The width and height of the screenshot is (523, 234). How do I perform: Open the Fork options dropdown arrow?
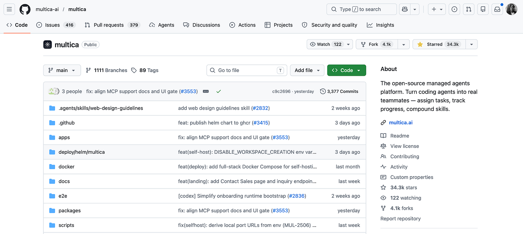pos(403,44)
